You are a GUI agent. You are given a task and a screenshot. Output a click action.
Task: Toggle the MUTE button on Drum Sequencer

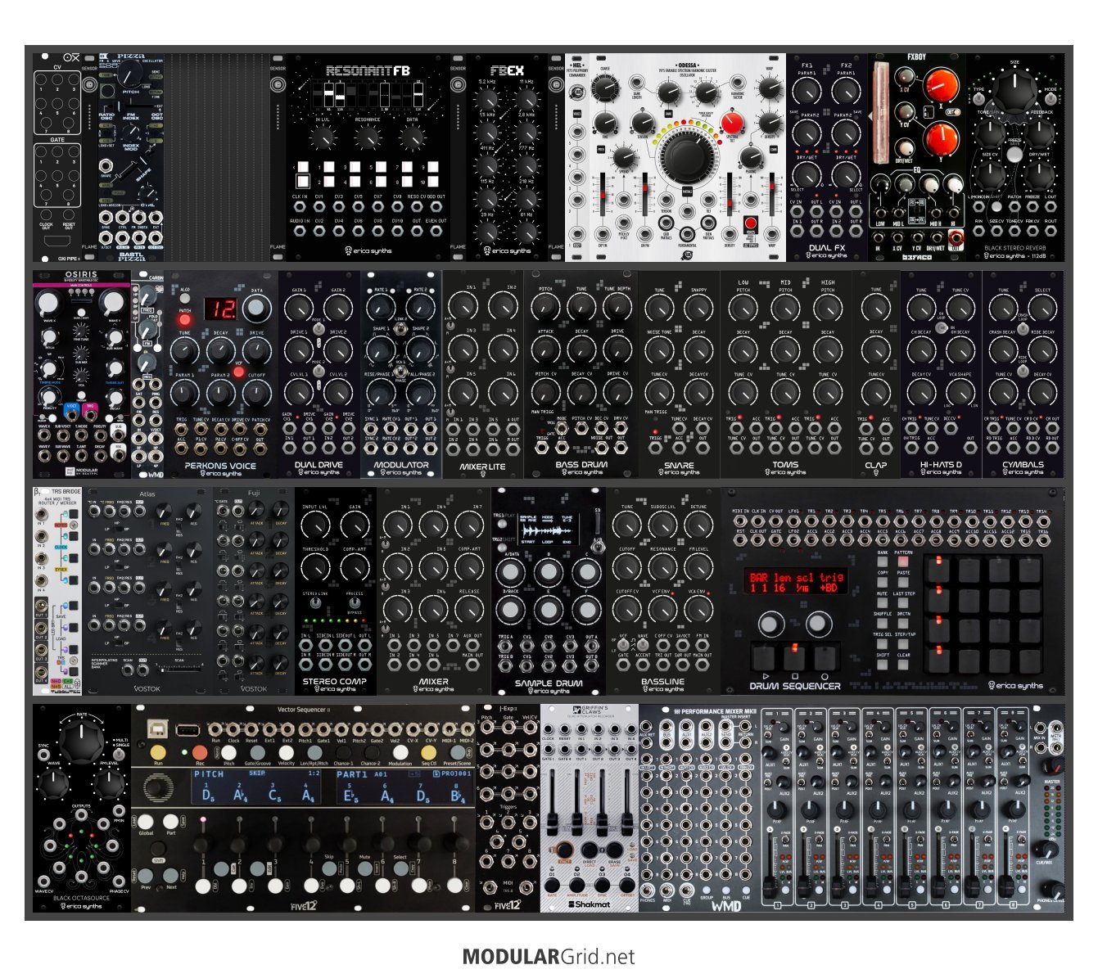click(882, 604)
